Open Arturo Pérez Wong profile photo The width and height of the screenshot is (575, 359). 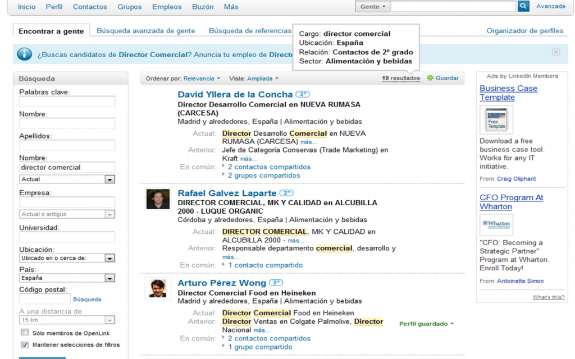[158, 289]
